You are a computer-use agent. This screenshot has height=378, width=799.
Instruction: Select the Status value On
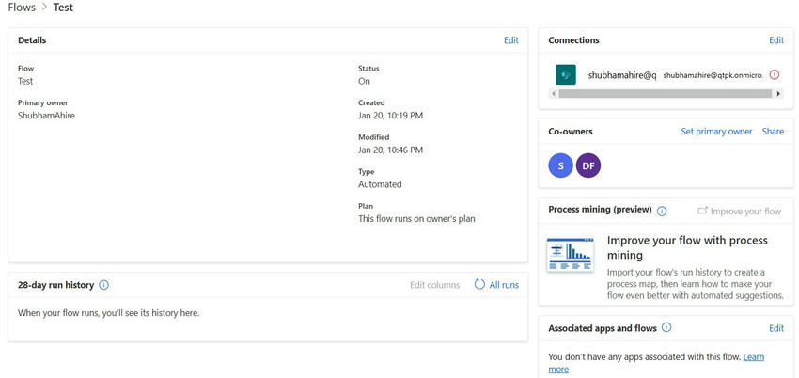pyautogui.click(x=364, y=81)
